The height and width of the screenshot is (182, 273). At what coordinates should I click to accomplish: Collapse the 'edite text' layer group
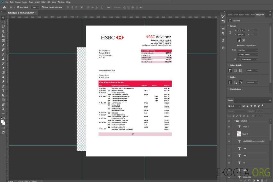pos(235,121)
